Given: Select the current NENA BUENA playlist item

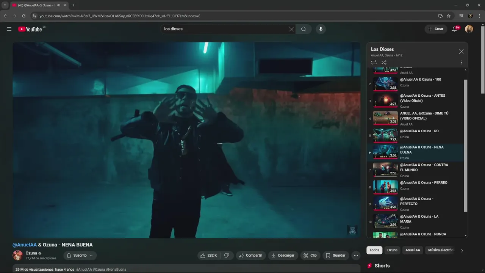Looking at the screenshot, I should tap(415, 152).
